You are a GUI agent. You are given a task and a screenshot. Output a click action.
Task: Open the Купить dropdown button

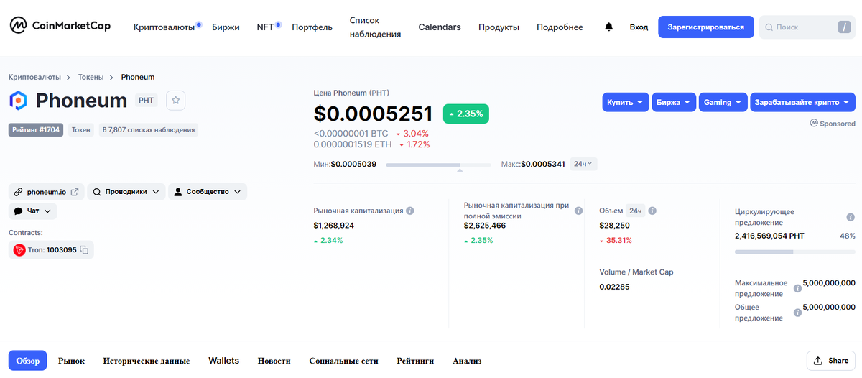click(626, 102)
